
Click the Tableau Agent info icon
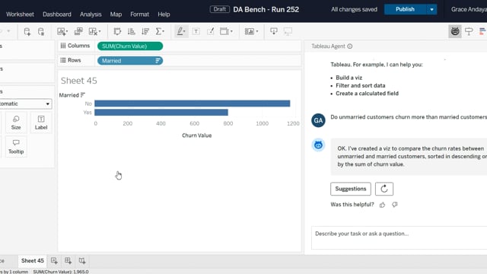[350, 46]
